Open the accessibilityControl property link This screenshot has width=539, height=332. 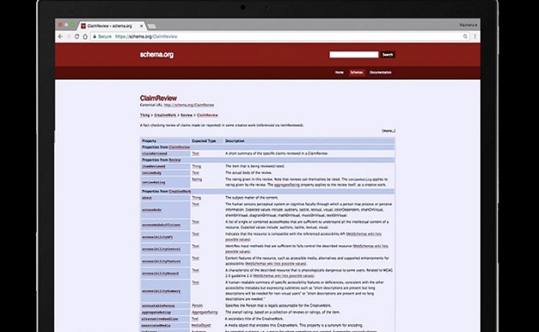(161, 249)
